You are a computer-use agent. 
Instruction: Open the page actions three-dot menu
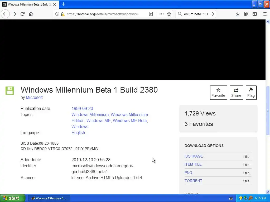162,14
